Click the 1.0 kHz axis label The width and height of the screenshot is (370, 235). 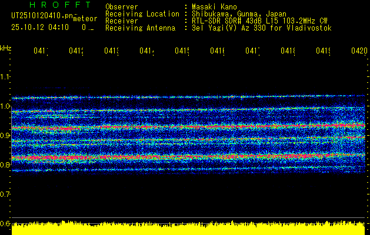pos(5,106)
